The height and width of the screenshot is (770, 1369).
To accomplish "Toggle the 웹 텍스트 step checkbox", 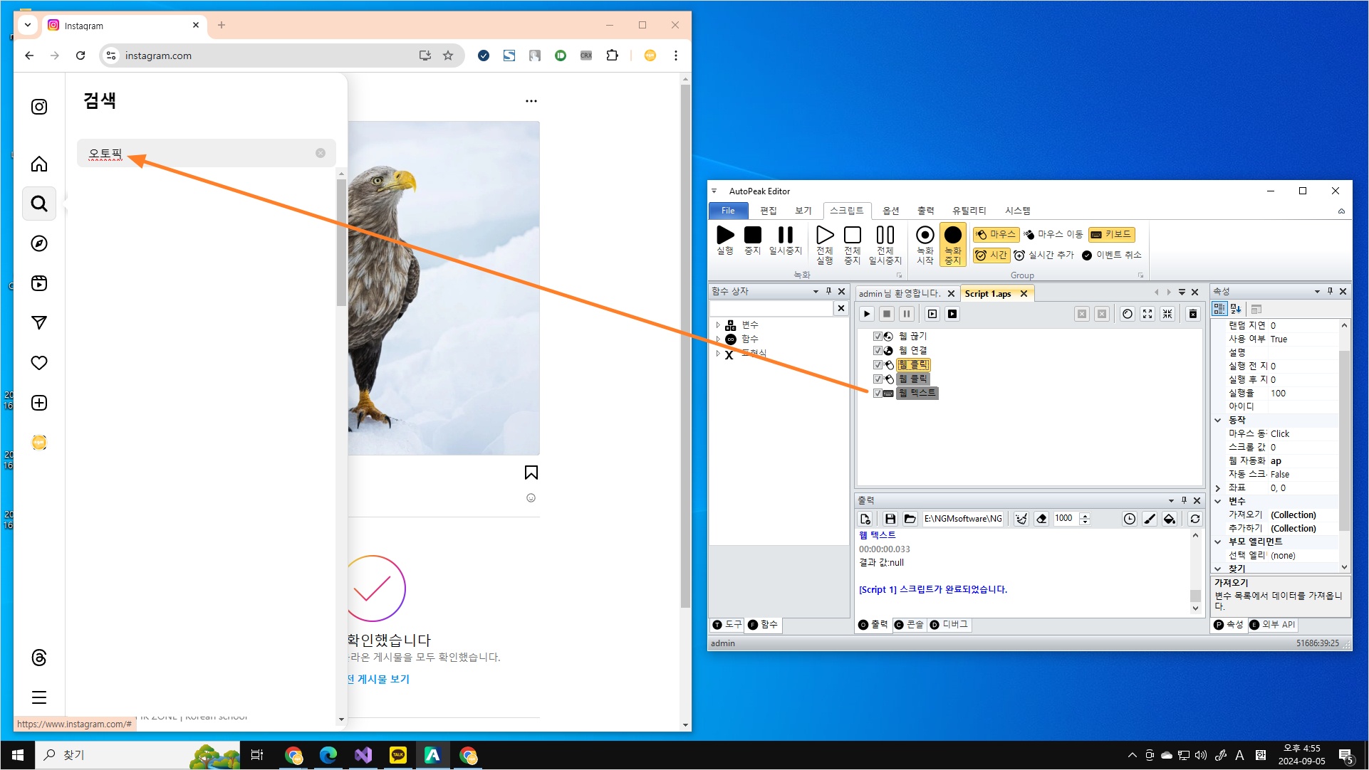I will coord(878,393).
